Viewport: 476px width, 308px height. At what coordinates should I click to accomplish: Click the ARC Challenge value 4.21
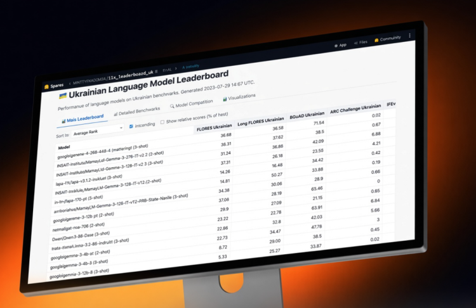point(376,143)
